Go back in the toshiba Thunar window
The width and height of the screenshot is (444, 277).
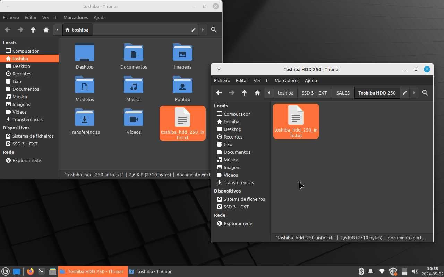[8, 30]
